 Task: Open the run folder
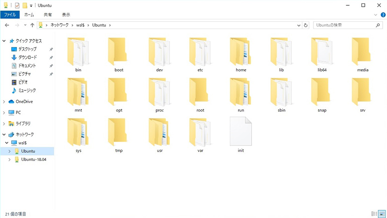click(240, 95)
